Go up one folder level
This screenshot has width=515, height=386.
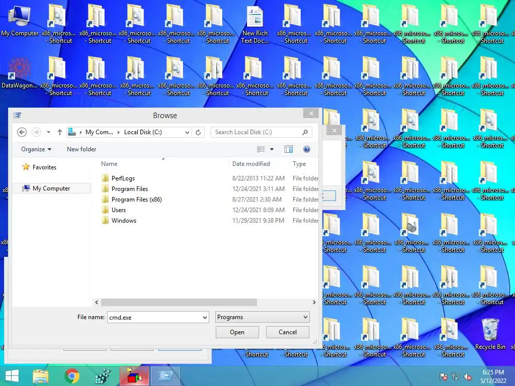point(59,132)
